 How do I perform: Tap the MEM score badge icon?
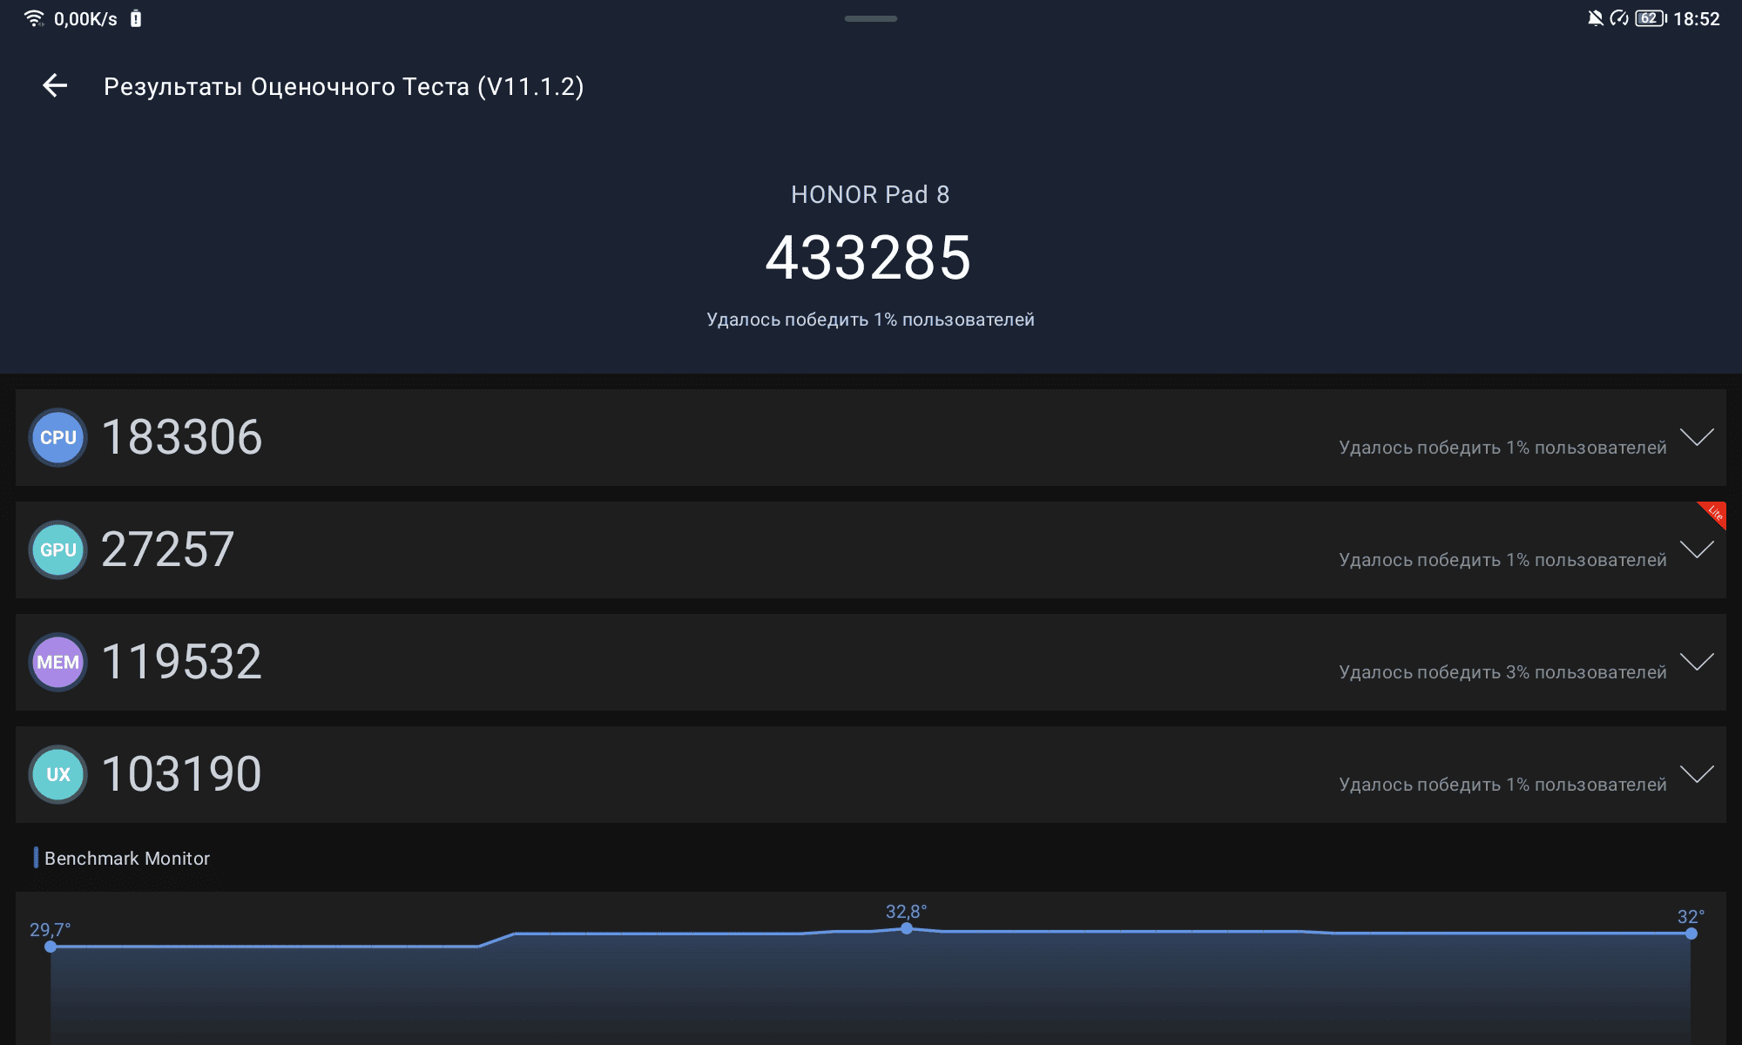click(58, 662)
